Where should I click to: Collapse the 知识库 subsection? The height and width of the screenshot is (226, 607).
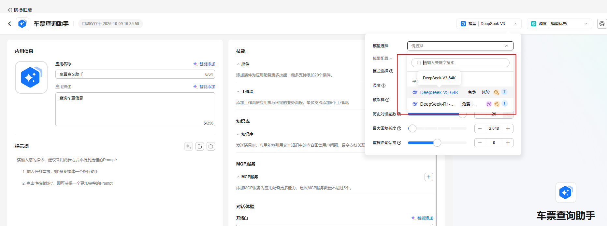click(x=238, y=134)
